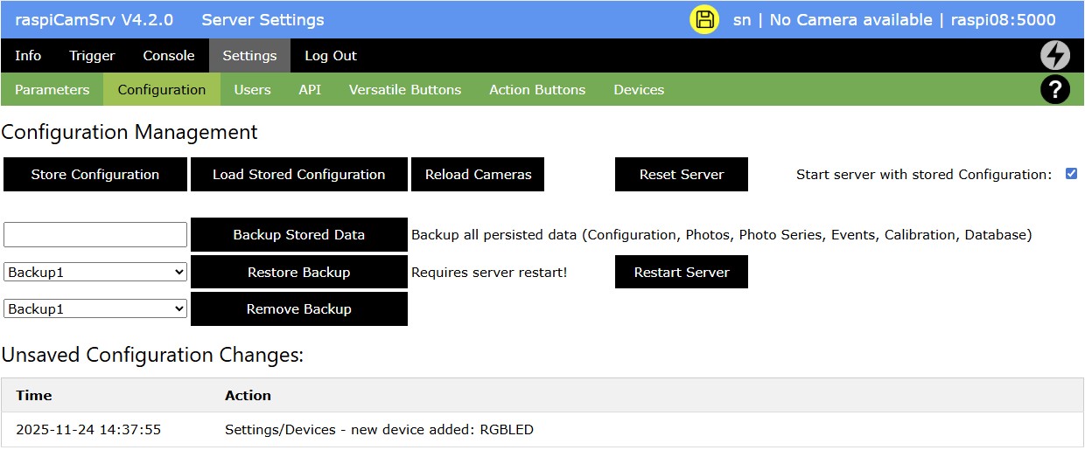Click the Backup Stored Data button

point(298,234)
